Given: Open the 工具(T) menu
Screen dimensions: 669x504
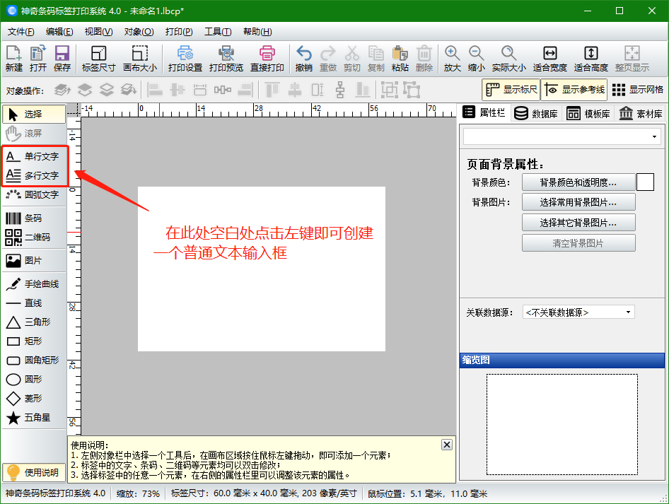Looking at the screenshot, I should point(217,32).
